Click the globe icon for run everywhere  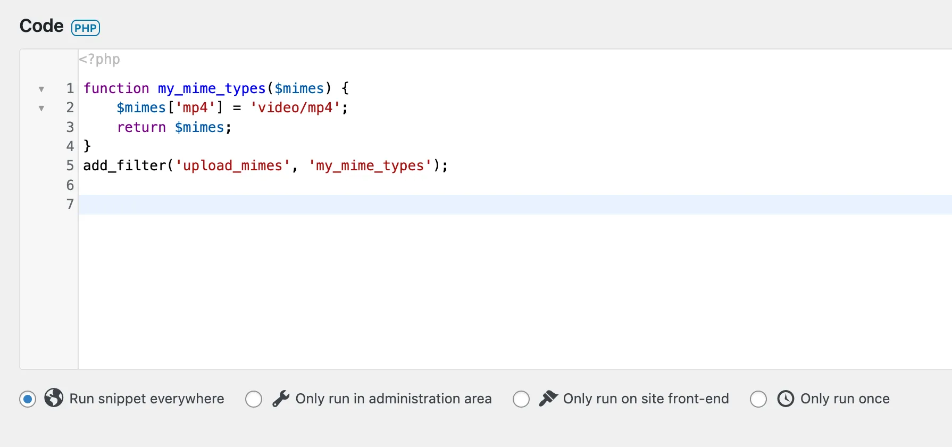(x=54, y=398)
